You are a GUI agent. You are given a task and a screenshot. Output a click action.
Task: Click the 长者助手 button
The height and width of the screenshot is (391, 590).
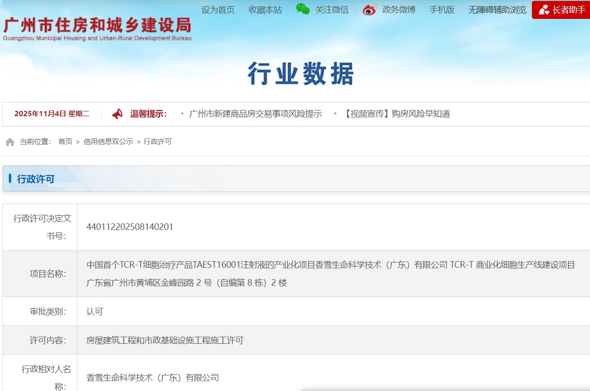click(561, 10)
